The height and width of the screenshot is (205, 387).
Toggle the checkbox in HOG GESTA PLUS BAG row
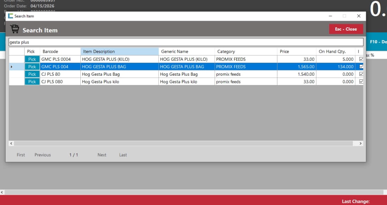361,67
